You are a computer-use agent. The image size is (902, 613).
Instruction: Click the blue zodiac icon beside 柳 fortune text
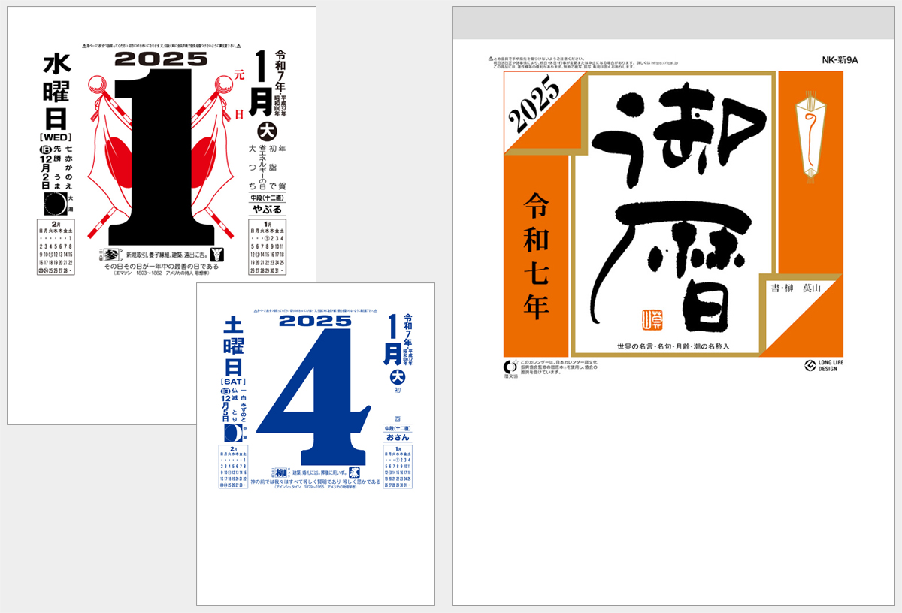pos(353,473)
